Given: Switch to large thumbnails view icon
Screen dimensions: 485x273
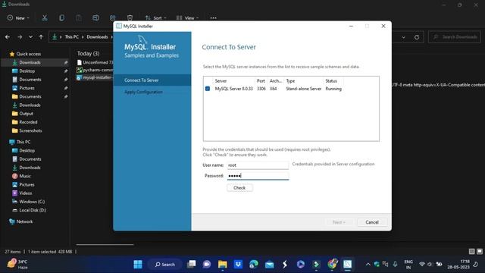Looking at the screenshot, I should [480, 251].
